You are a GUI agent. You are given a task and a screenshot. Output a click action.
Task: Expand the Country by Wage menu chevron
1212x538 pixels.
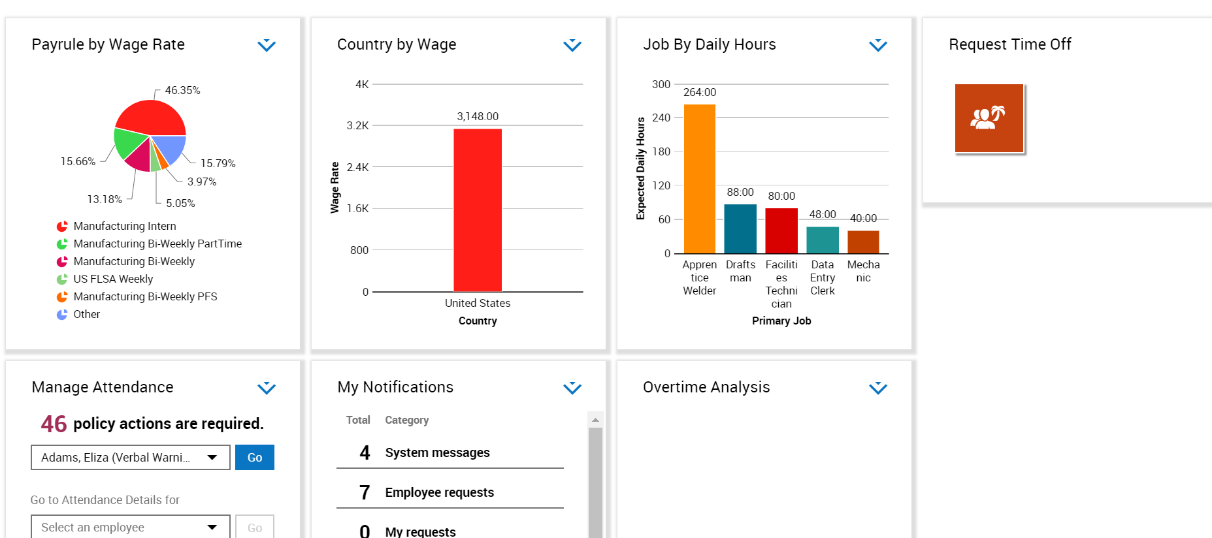[572, 45]
